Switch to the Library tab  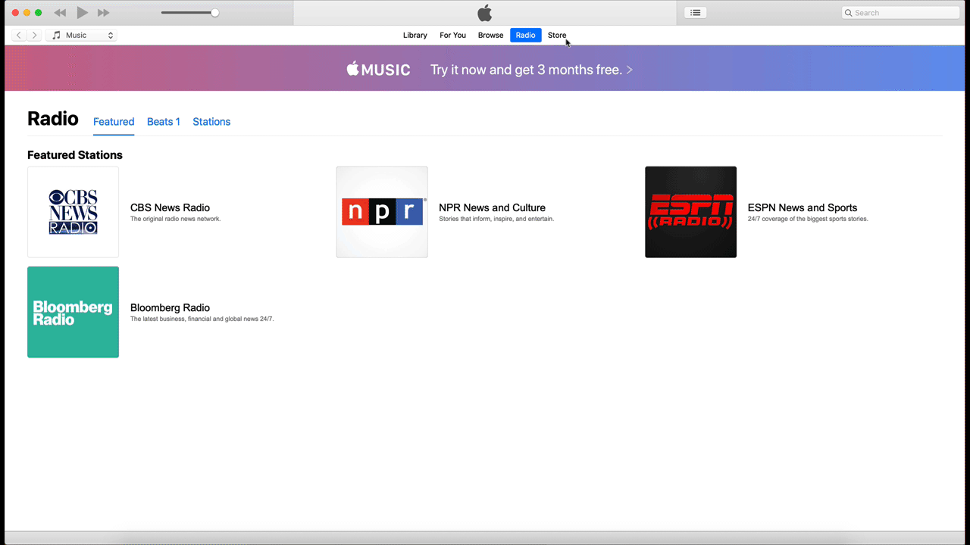click(x=415, y=35)
